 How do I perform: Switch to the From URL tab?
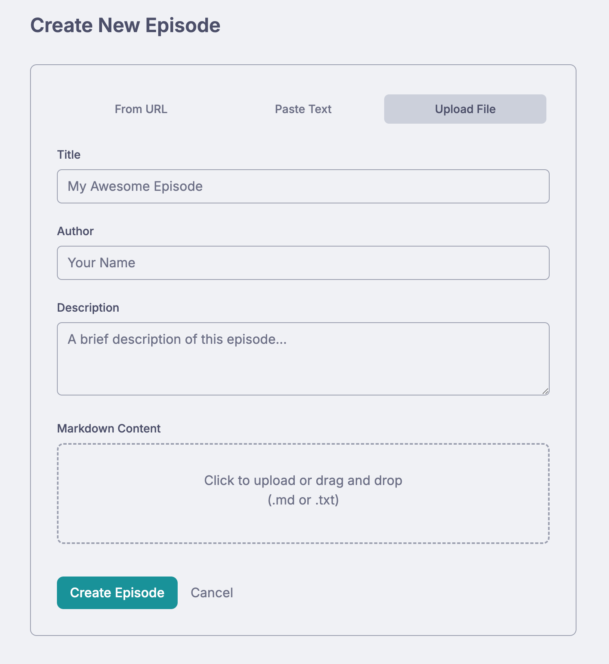[x=141, y=109]
